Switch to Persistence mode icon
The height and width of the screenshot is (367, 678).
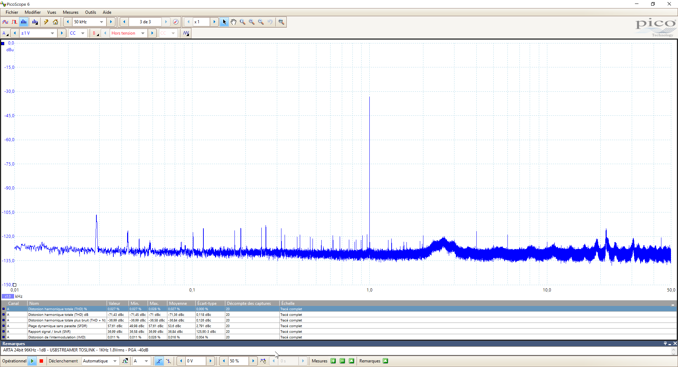[14, 22]
